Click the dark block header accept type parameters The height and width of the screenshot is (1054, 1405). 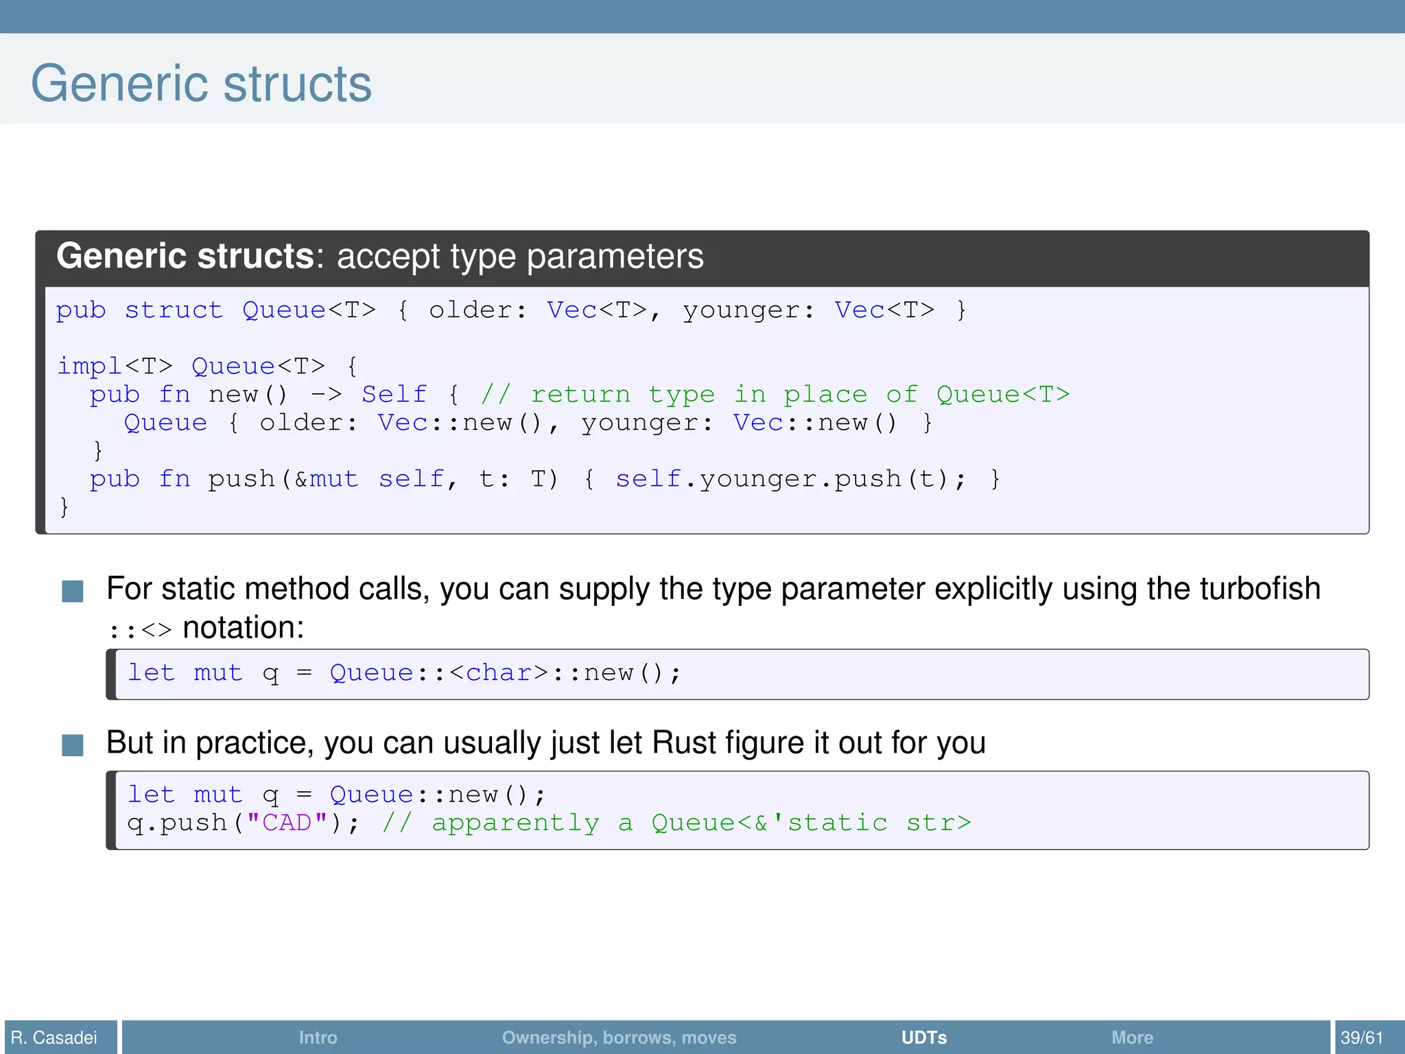click(380, 257)
